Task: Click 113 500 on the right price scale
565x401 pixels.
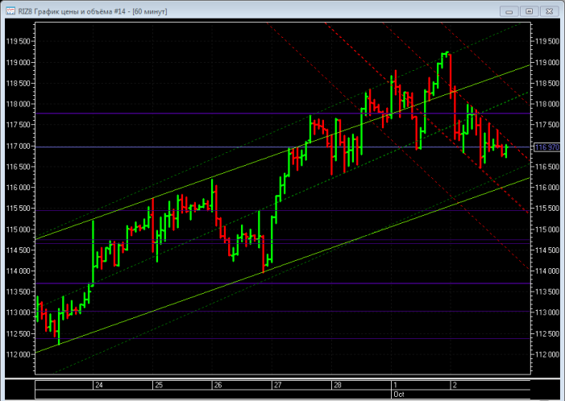Action: pyautogui.click(x=547, y=291)
